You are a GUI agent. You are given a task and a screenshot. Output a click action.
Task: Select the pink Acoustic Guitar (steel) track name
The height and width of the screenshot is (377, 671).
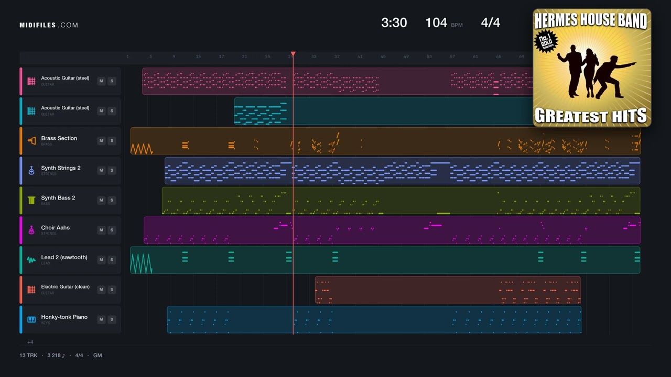point(65,78)
